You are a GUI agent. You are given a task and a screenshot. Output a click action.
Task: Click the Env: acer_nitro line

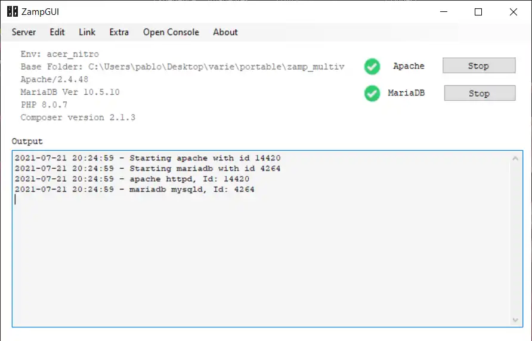coord(60,54)
